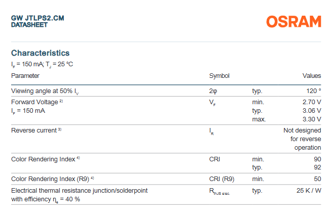Click the OSRAM logo
The image size is (330, 219).
click(294, 22)
